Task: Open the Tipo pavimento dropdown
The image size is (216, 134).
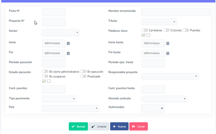Action: pyautogui.click(x=59, y=99)
